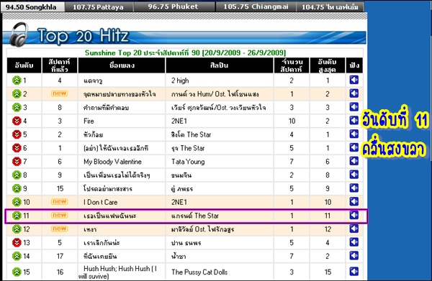The image size is (432, 281).
Task: Play the listen icon for 2NE1 Fire
Action: pyautogui.click(x=354, y=121)
